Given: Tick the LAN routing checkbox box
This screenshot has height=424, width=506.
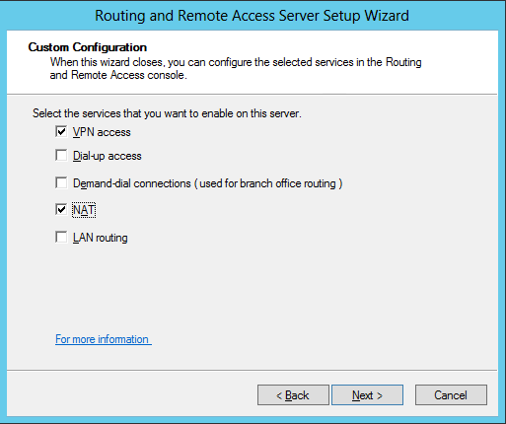Looking at the screenshot, I should [61, 237].
